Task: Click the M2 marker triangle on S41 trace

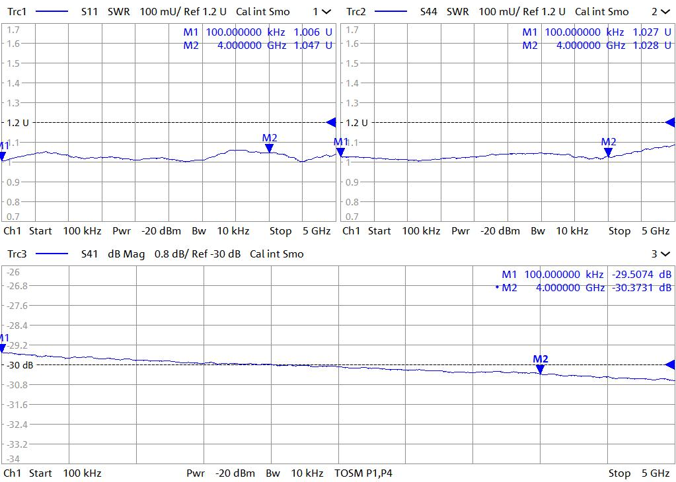Action: 541,369
